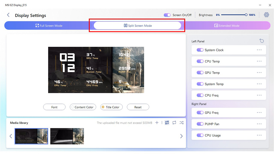The image size is (274, 154).
Task: Select the highlighted loop playback icon
Action: (167, 123)
